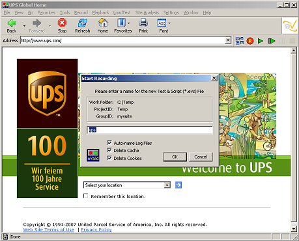The image size is (299, 241).
Task: Click the Address URL field
Action: pyautogui.click(x=122, y=40)
